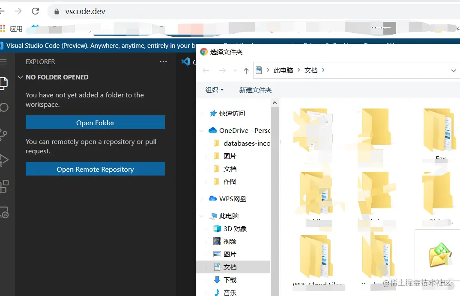Click the 此电脑 computer icon in tree
This screenshot has width=460, height=296.
(x=213, y=216)
